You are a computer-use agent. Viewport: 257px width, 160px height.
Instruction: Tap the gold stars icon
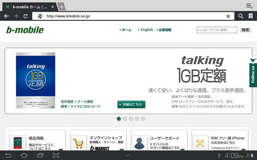pos(200,143)
